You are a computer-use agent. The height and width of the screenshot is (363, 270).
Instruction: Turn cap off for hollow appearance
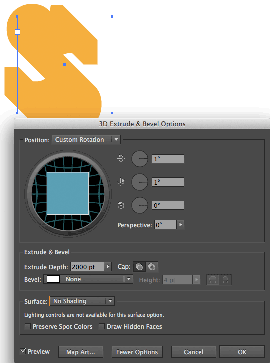click(x=152, y=267)
